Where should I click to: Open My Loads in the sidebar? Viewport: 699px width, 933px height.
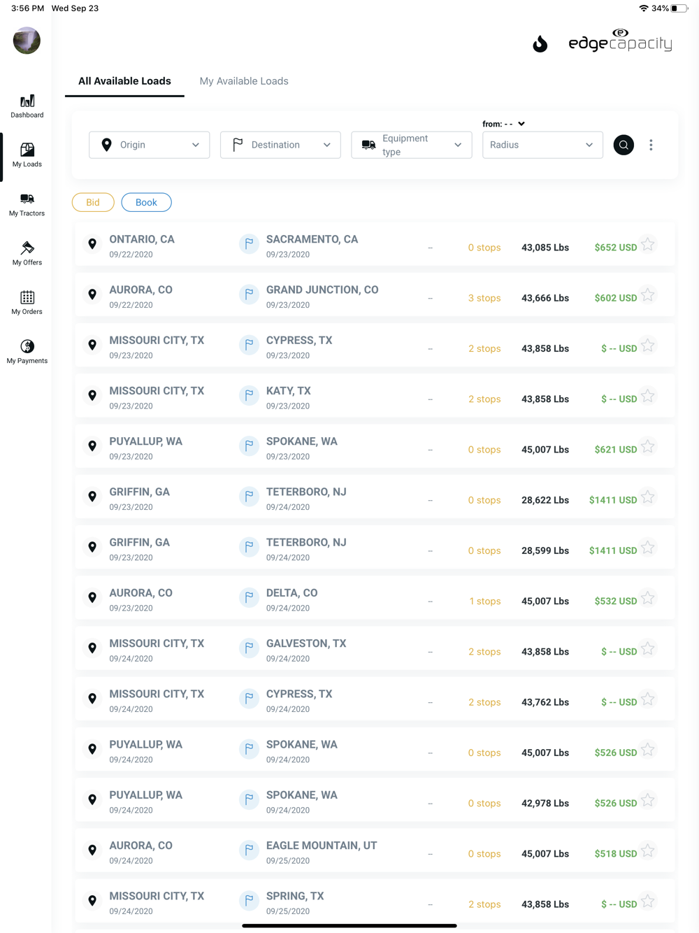point(27,155)
